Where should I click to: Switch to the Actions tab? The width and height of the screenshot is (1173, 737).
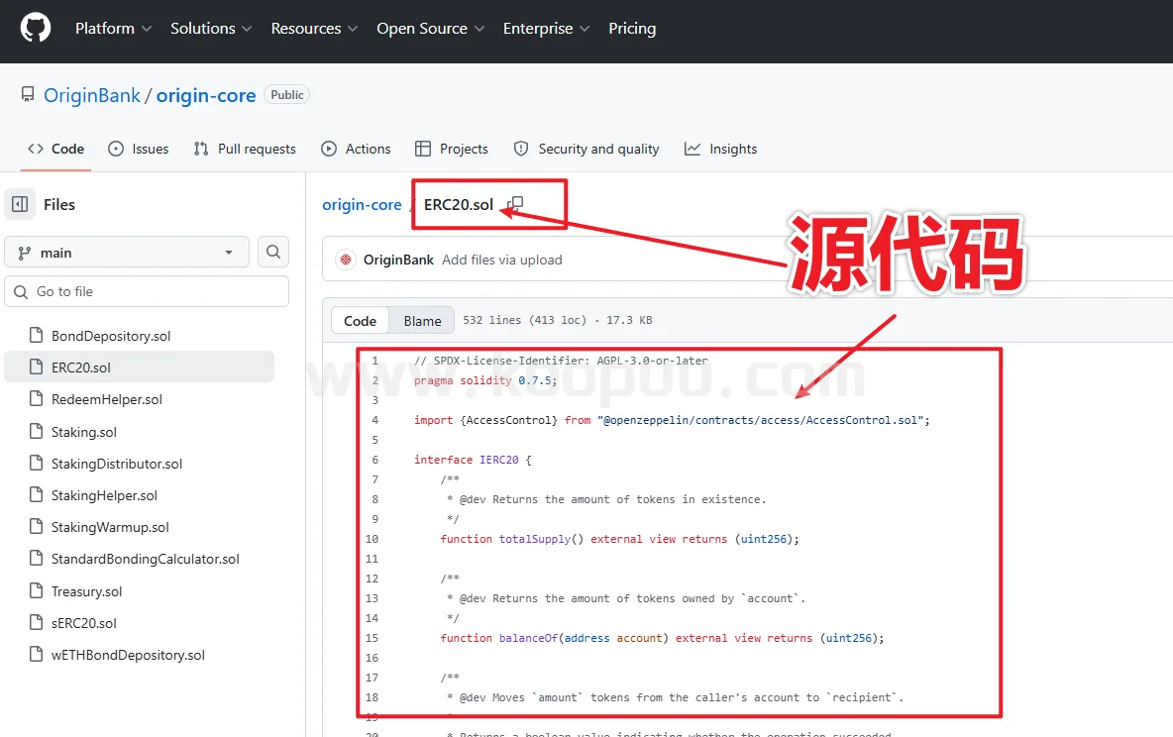[356, 149]
